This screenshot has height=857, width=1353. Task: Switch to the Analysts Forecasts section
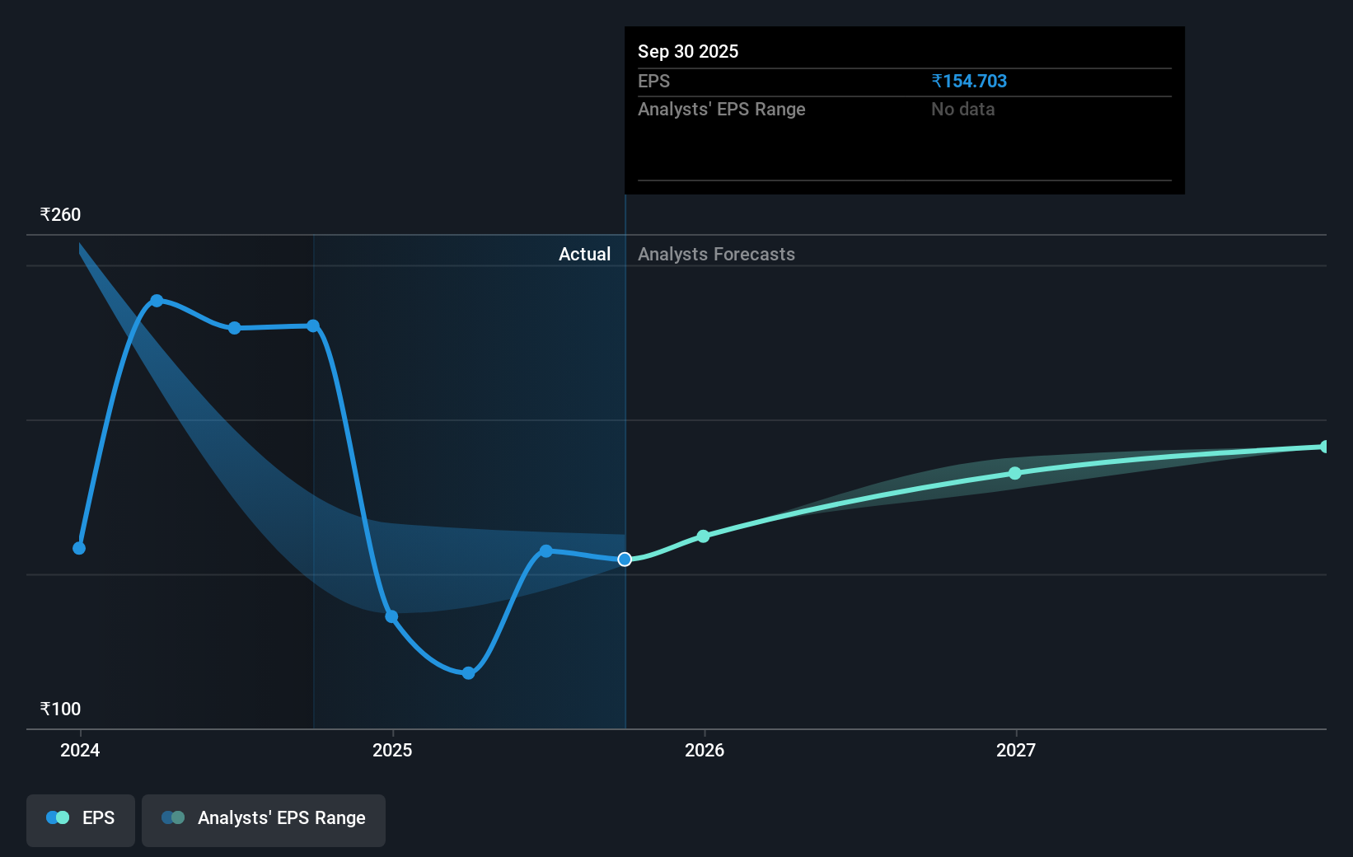716,254
